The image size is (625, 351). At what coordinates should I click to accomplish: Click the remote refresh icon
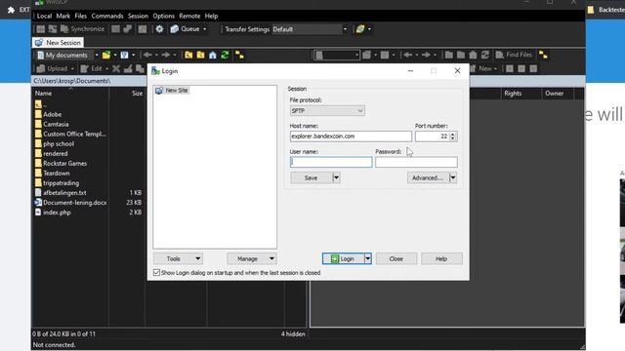[x=484, y=55]
